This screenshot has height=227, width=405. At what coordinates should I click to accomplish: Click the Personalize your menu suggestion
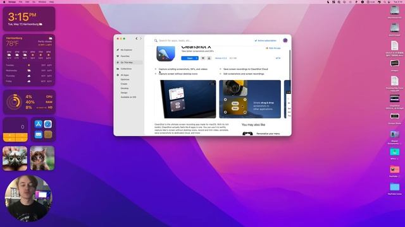pos(268,134)
